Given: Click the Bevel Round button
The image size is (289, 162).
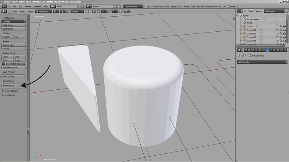Looking at the screenshot, I should click(13, 86).
